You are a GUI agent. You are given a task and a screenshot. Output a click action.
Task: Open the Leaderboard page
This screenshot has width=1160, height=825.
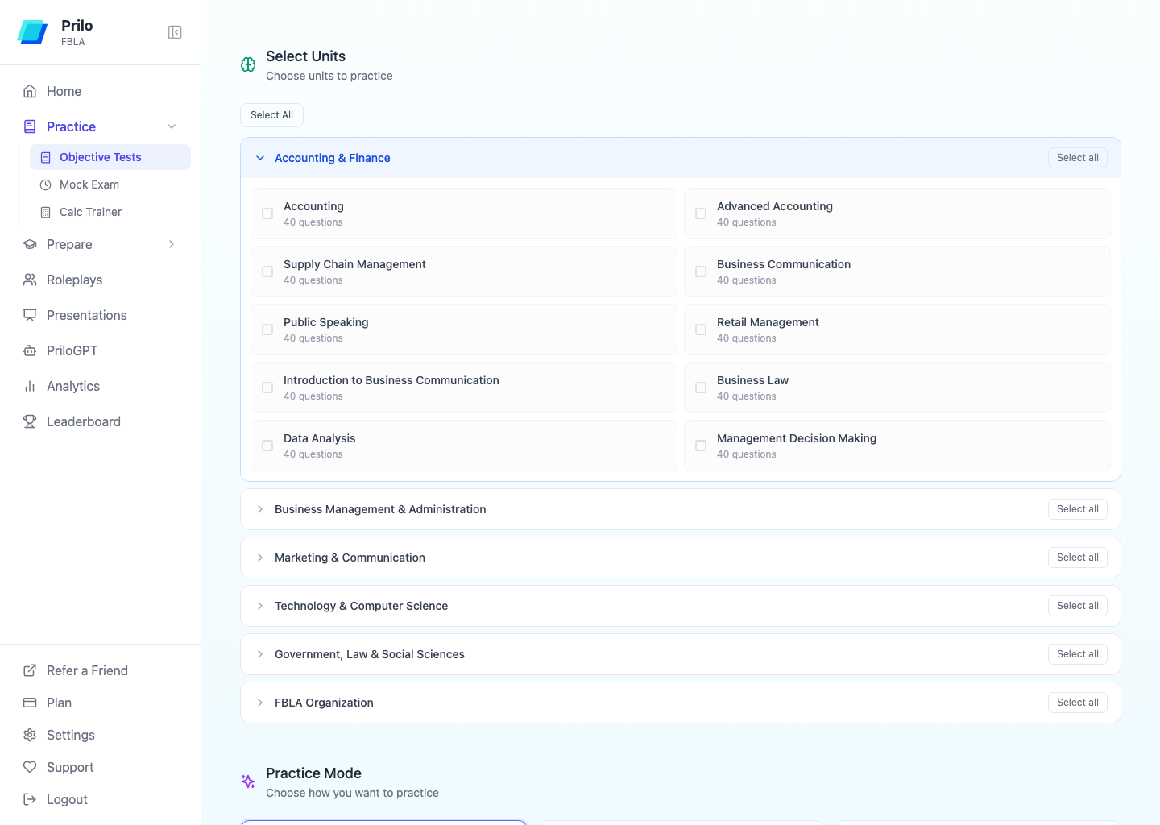click(101, 421)
